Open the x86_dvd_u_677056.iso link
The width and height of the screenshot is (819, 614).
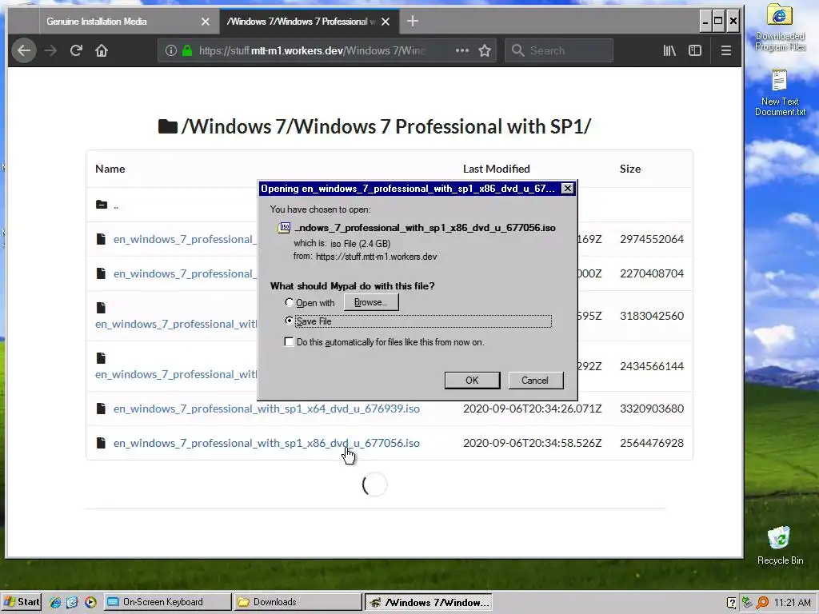[x=266, y=443]
